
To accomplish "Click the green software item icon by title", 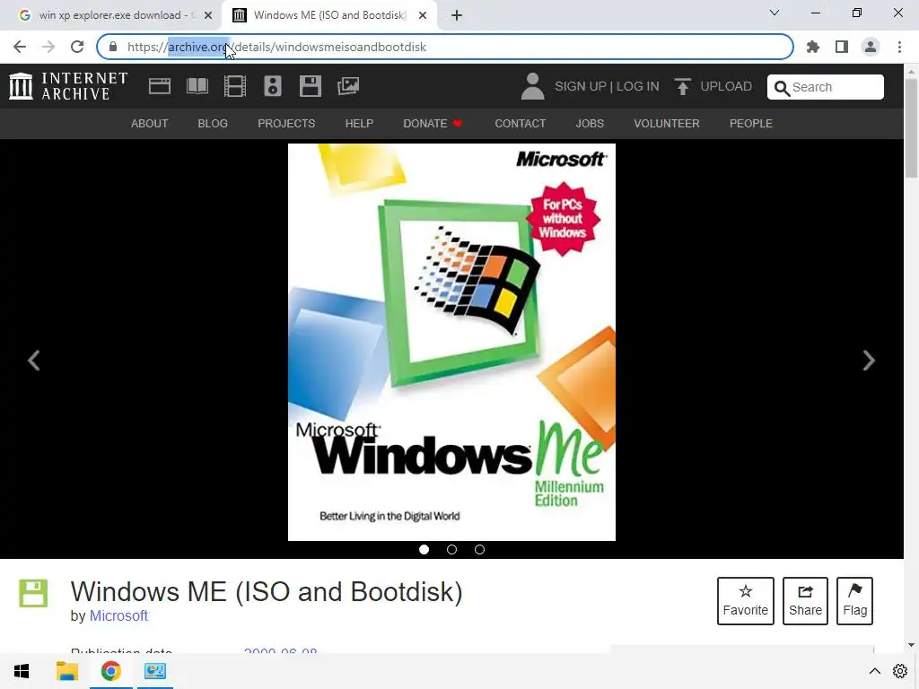I will 33,593.
